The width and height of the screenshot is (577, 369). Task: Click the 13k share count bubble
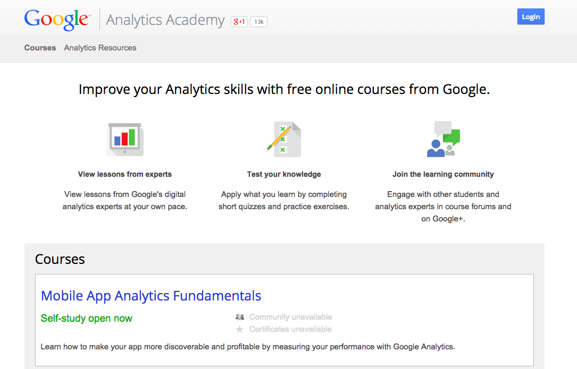259,22
